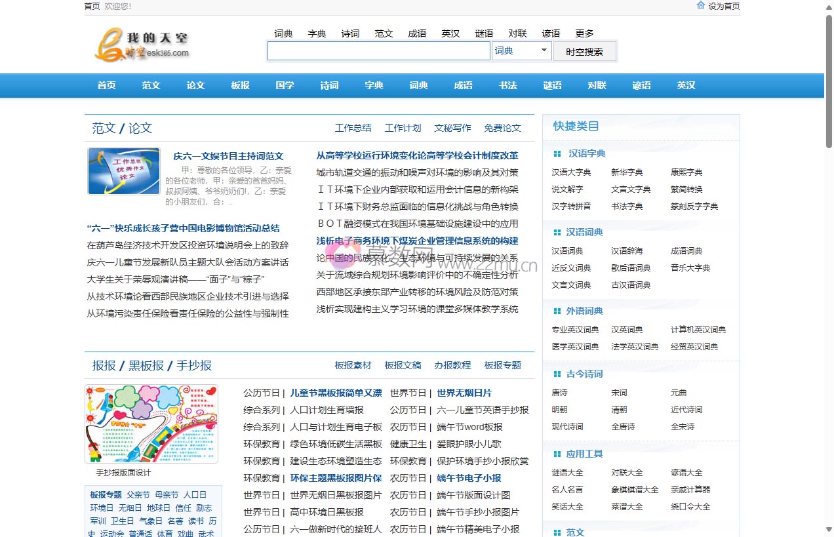Click grid icon next to 应用工具

coord(557,454)
